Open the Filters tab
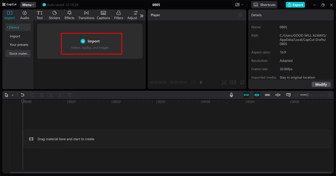Image resolution: width=336 pixels, height=176 pixels. click(118, 15)
